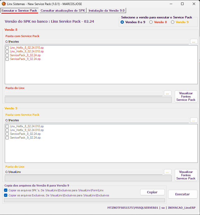Minimize the New Service Pack window
The height and width of the screenshot is (215, 200).
click(171, 4)
